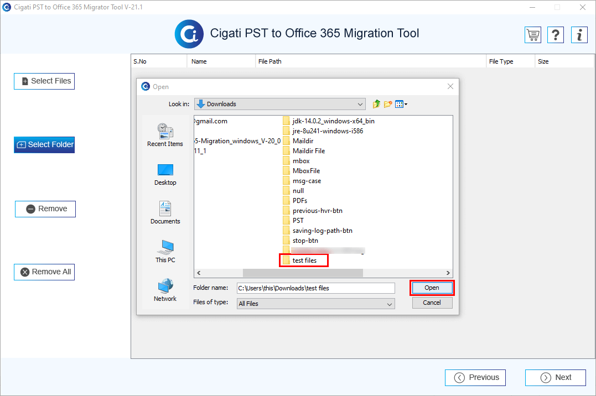Click the Remove button

point(45,209)
